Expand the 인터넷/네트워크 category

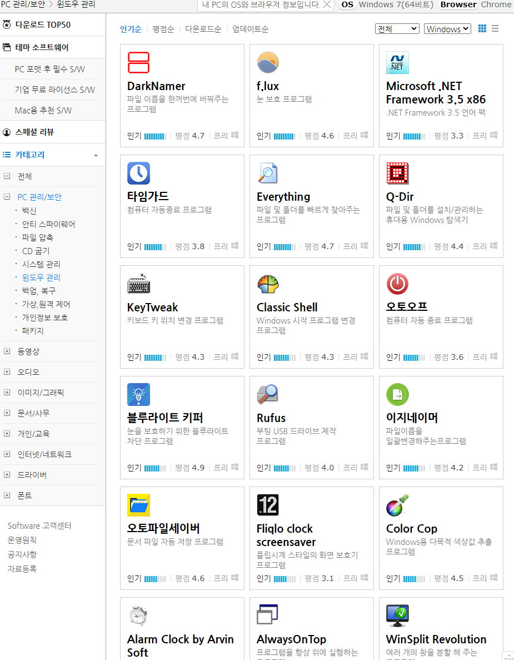point(7,454)
